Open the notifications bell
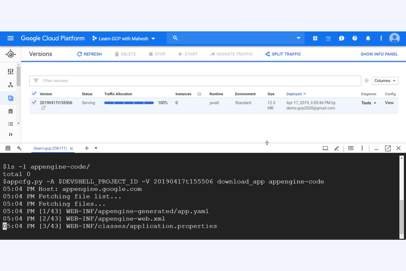The image size is (406, 271). coord(368,38)
